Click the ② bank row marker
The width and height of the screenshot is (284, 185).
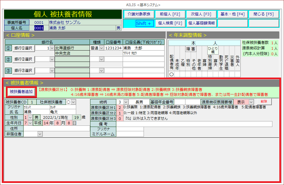(8, 59)
